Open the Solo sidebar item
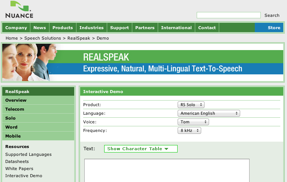 [38, 118]
